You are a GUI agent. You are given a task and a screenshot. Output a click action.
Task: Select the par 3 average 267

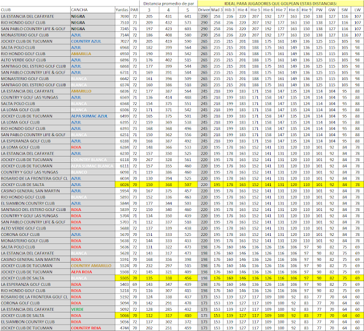149,160
